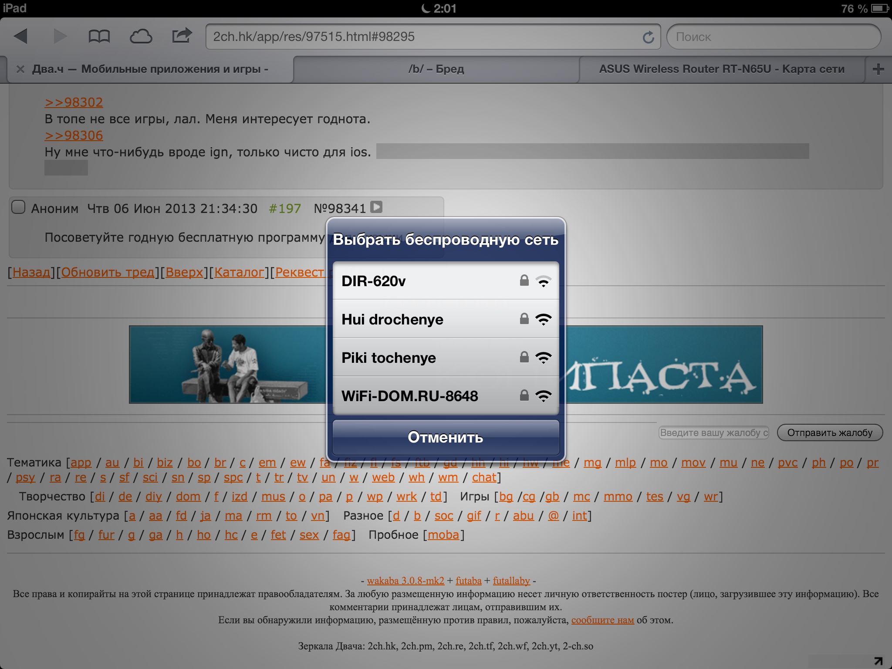The width and height of the screenshot is (892, 669).
Task: Open the futaba link
Action: (x=469, y=581)
